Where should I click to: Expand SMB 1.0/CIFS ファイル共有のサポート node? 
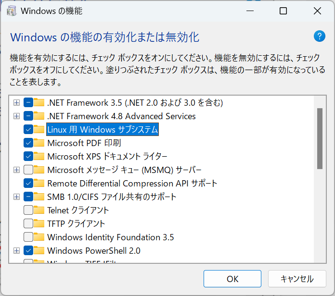[16, 197]
